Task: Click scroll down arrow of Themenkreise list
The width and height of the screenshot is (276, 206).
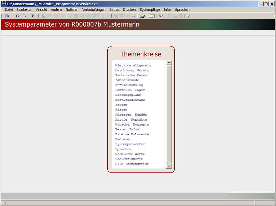Action: [x=169, y=166]
